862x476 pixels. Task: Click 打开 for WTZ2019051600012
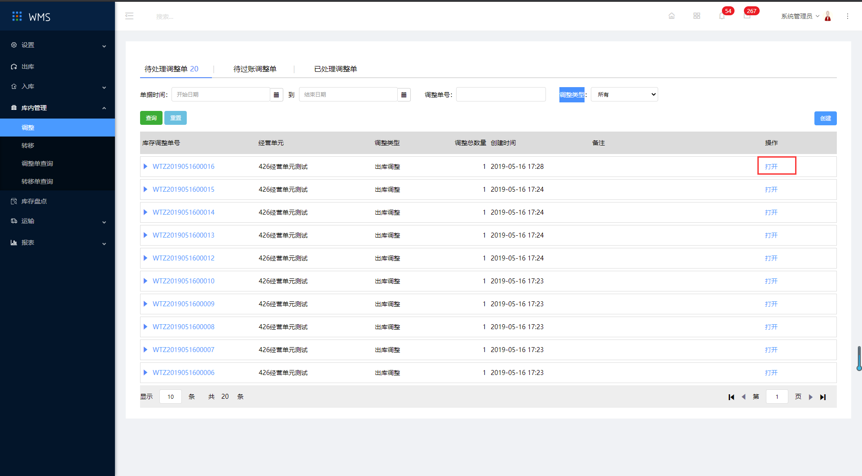tap(771, 258)
